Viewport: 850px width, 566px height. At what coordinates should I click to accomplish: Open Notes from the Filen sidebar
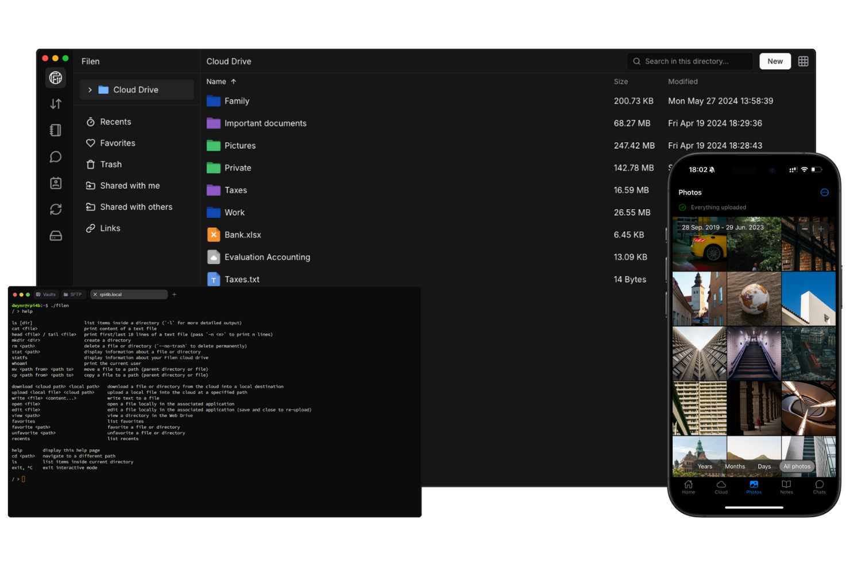pyautogui.click(x=56, y=130)
